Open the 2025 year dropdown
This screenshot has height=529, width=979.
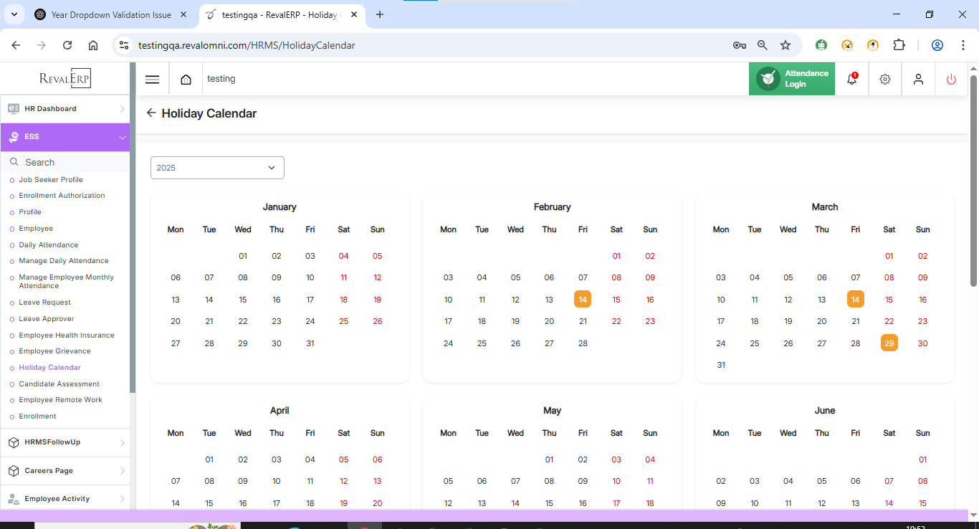[x=217, y=168]
